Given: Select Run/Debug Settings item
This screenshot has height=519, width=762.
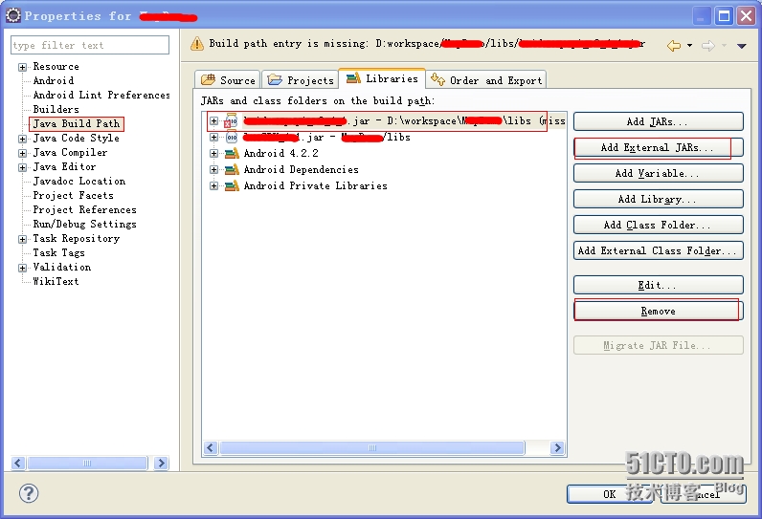Looking at the screenshot, I should click(x=84, y=224).
